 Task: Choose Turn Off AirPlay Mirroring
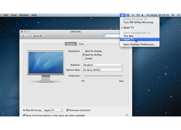[138, 22]
